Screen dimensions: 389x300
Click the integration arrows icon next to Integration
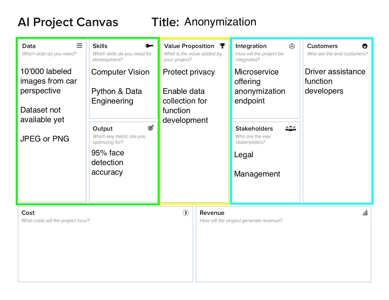(292, 46)
